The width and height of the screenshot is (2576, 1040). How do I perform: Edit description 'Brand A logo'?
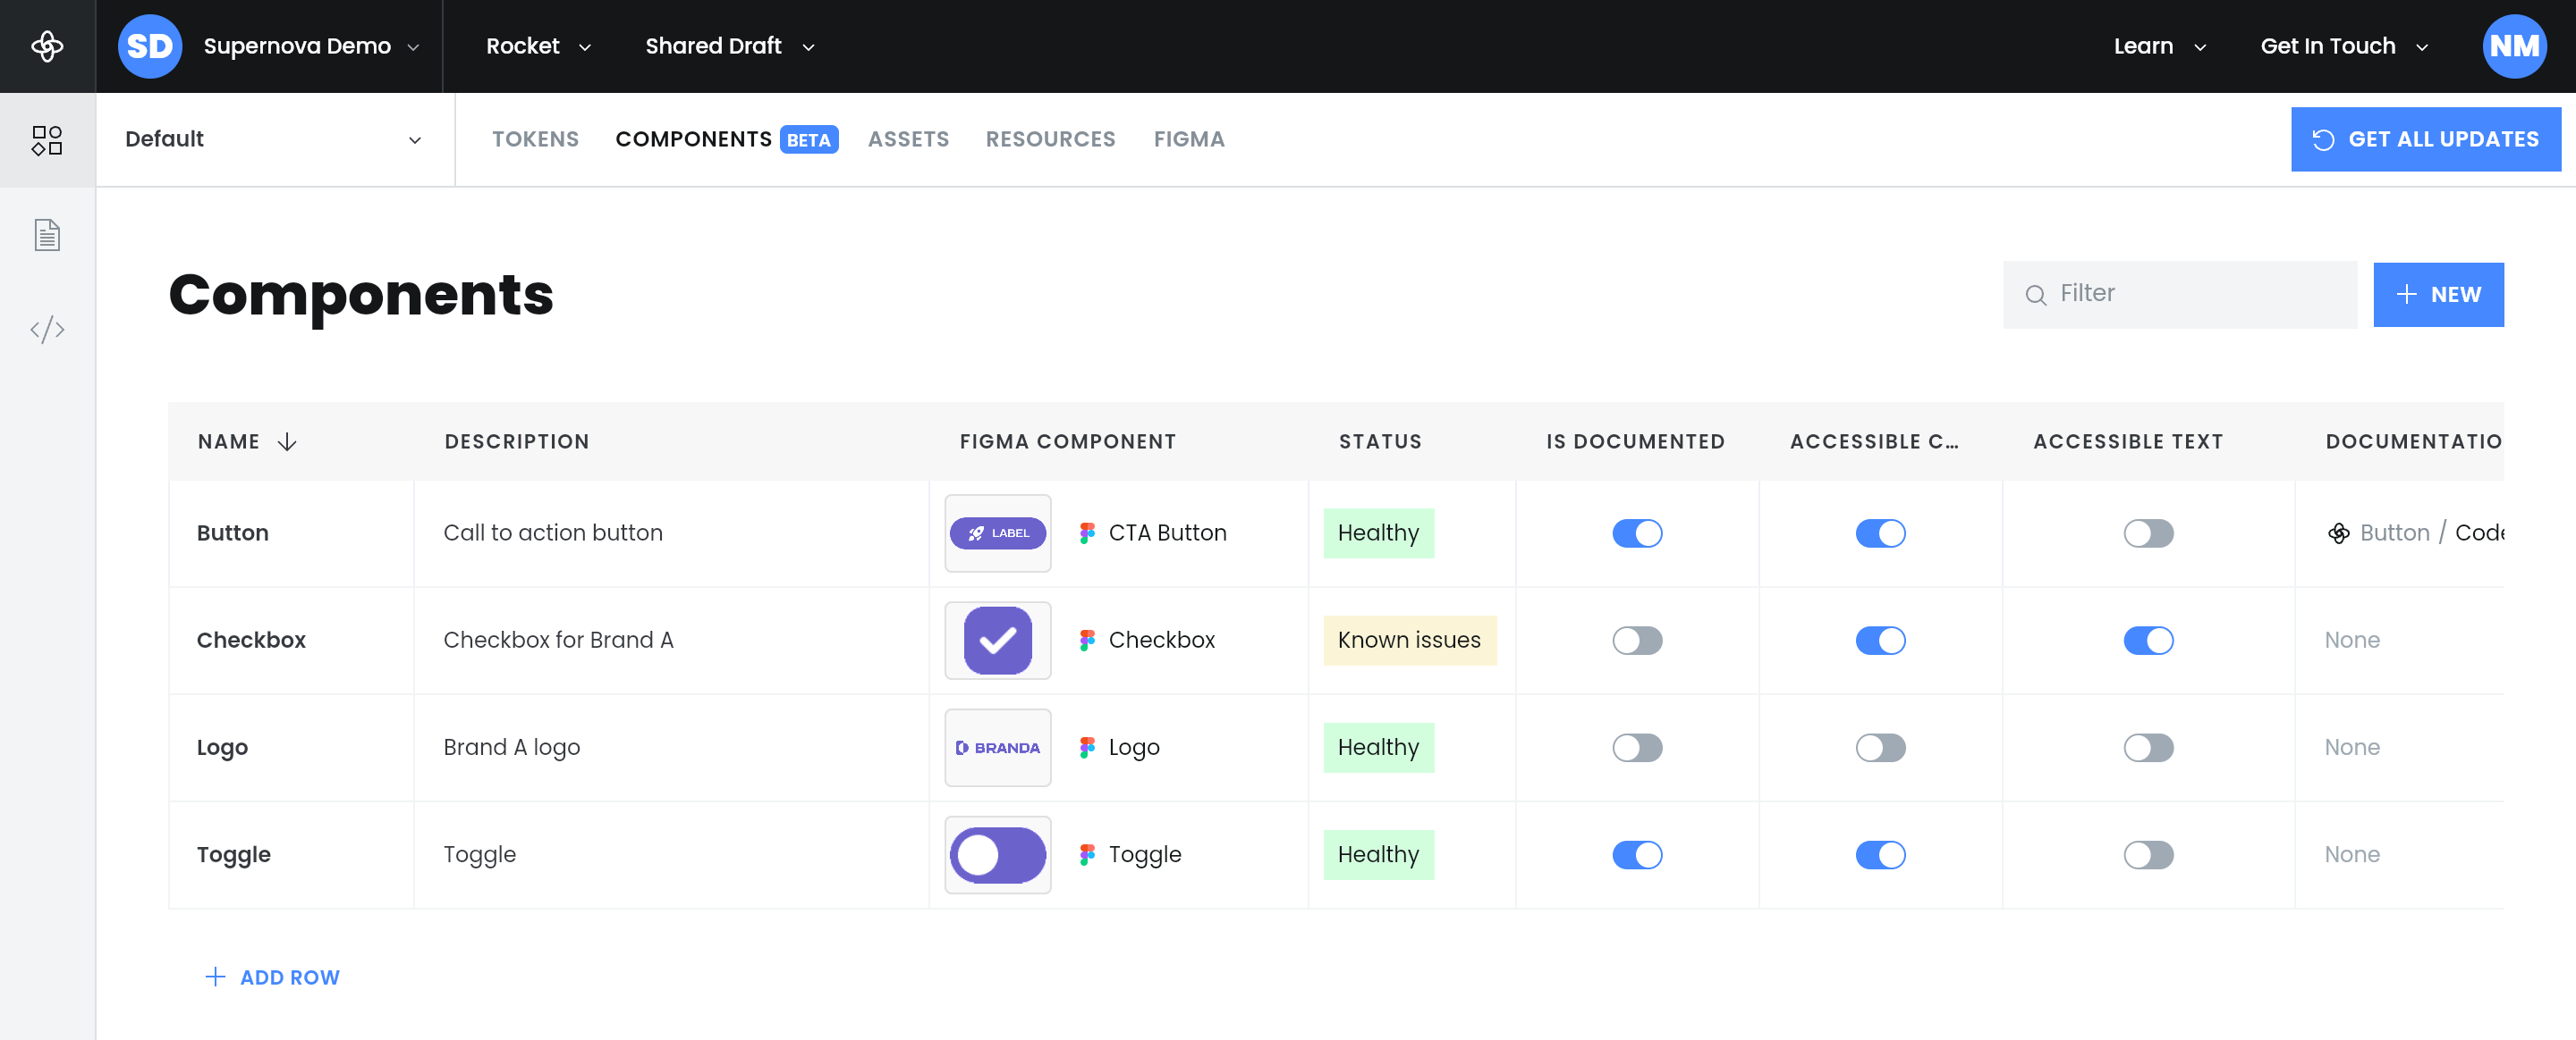pyautogui.click(x=511, y=747)
